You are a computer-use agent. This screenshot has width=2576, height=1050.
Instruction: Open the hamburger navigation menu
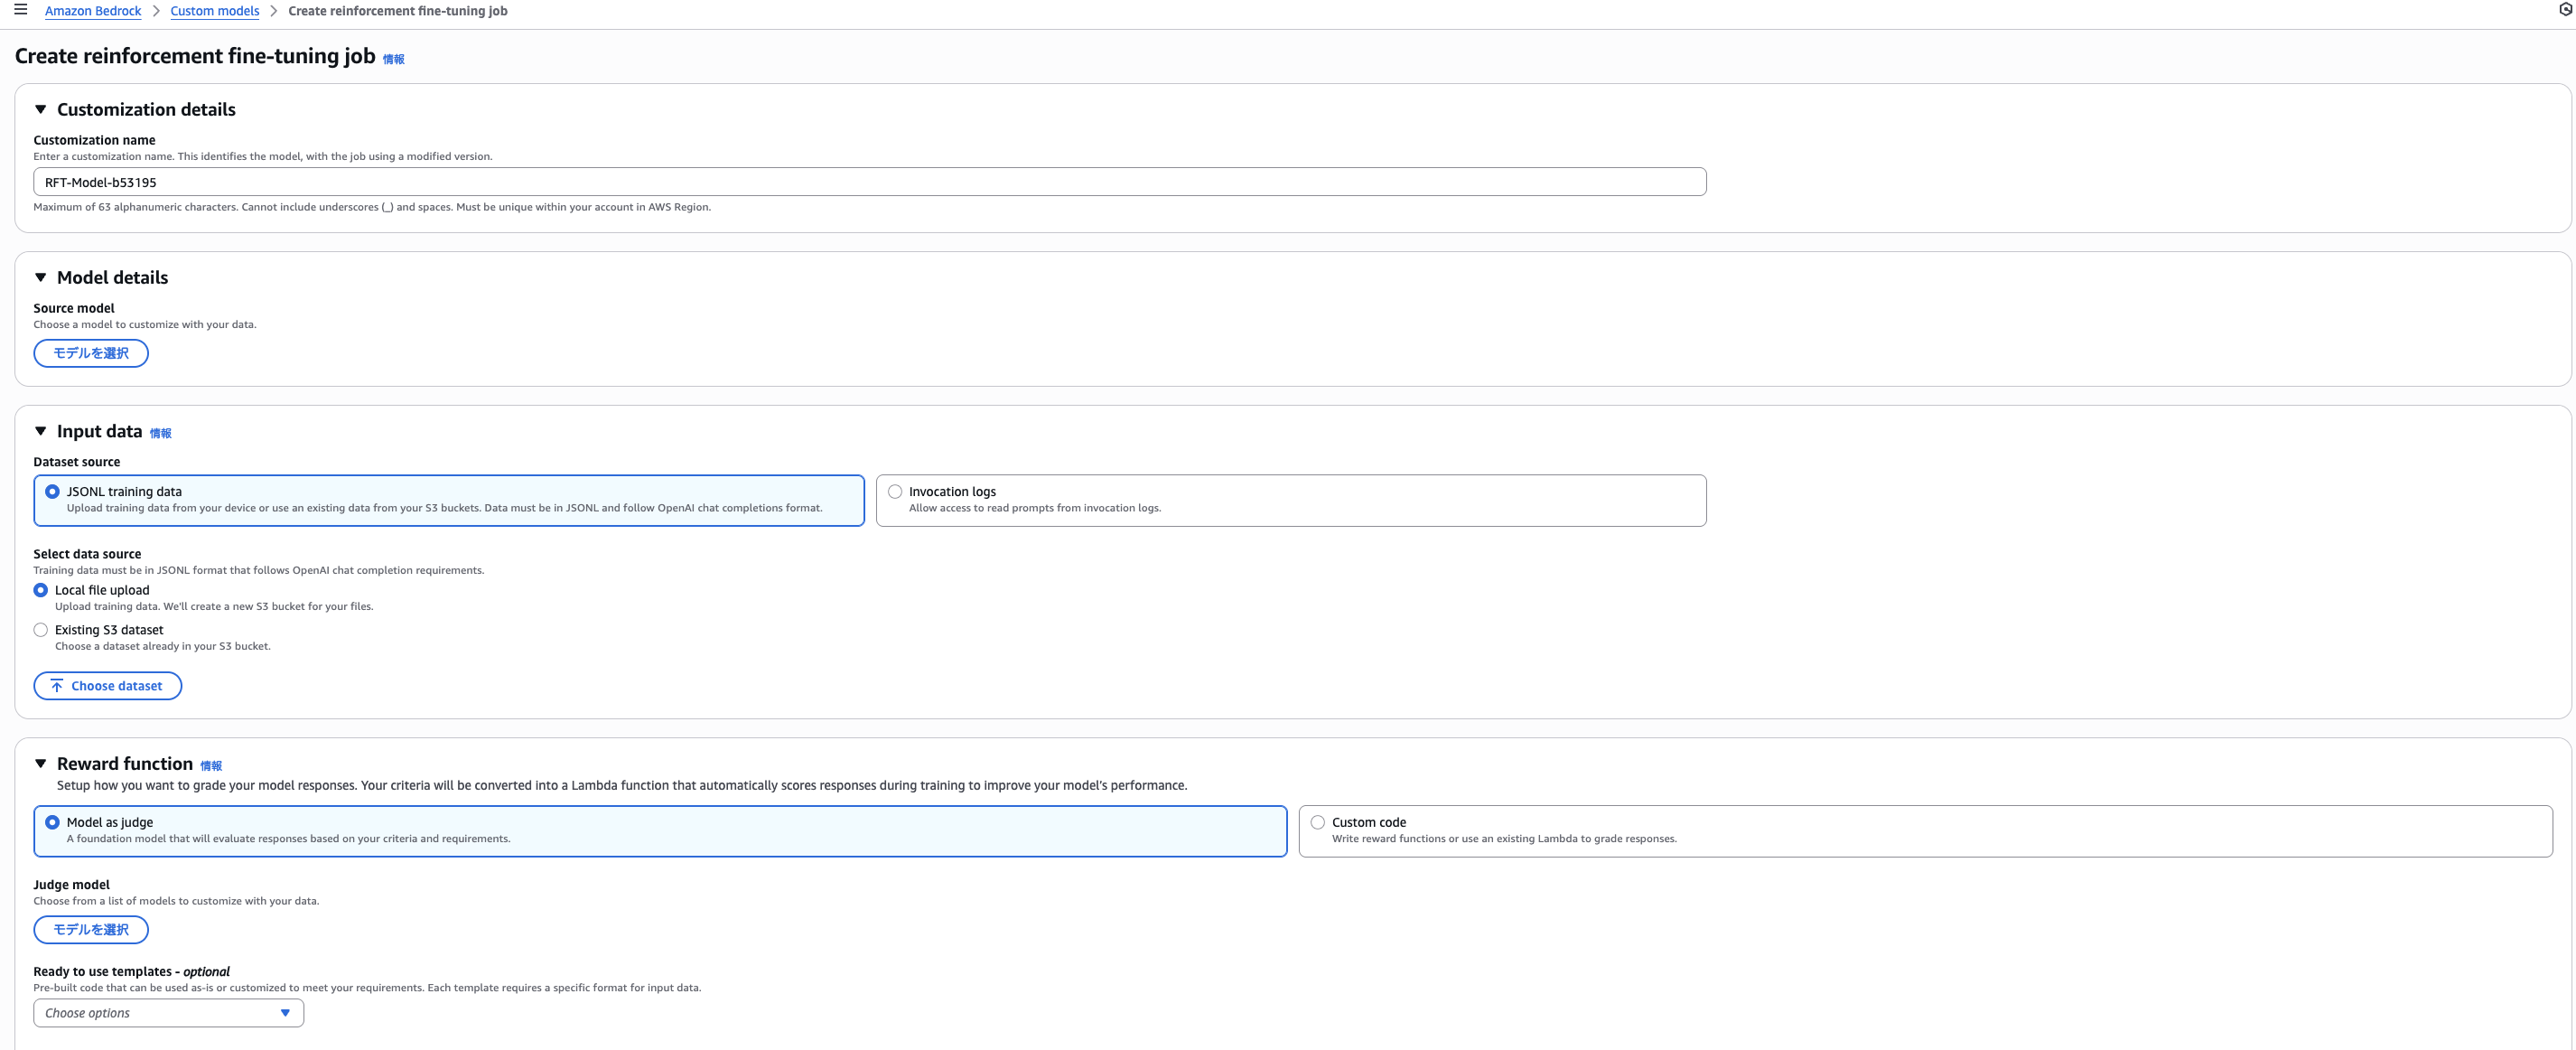point(20,10)
